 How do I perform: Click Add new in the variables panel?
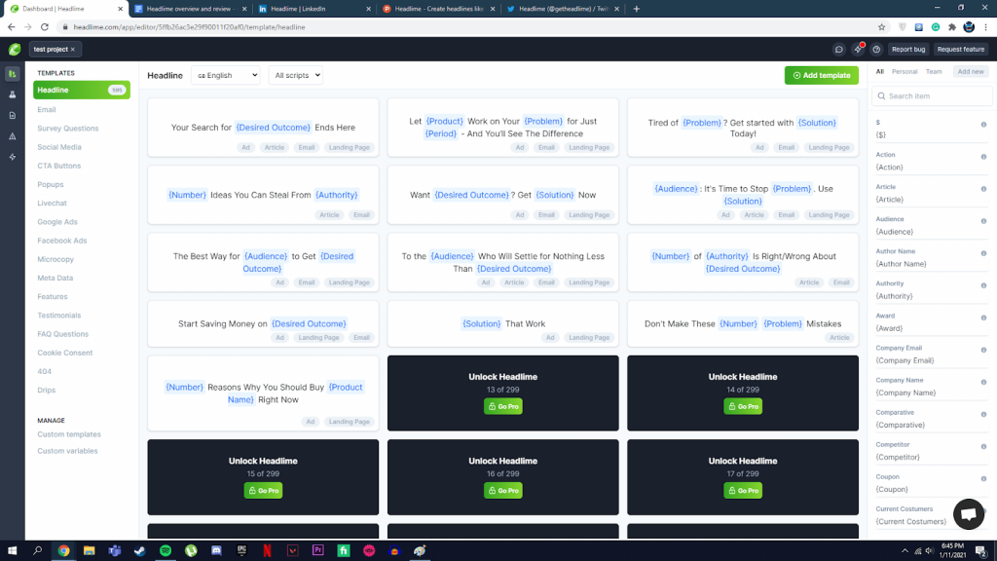971,72
